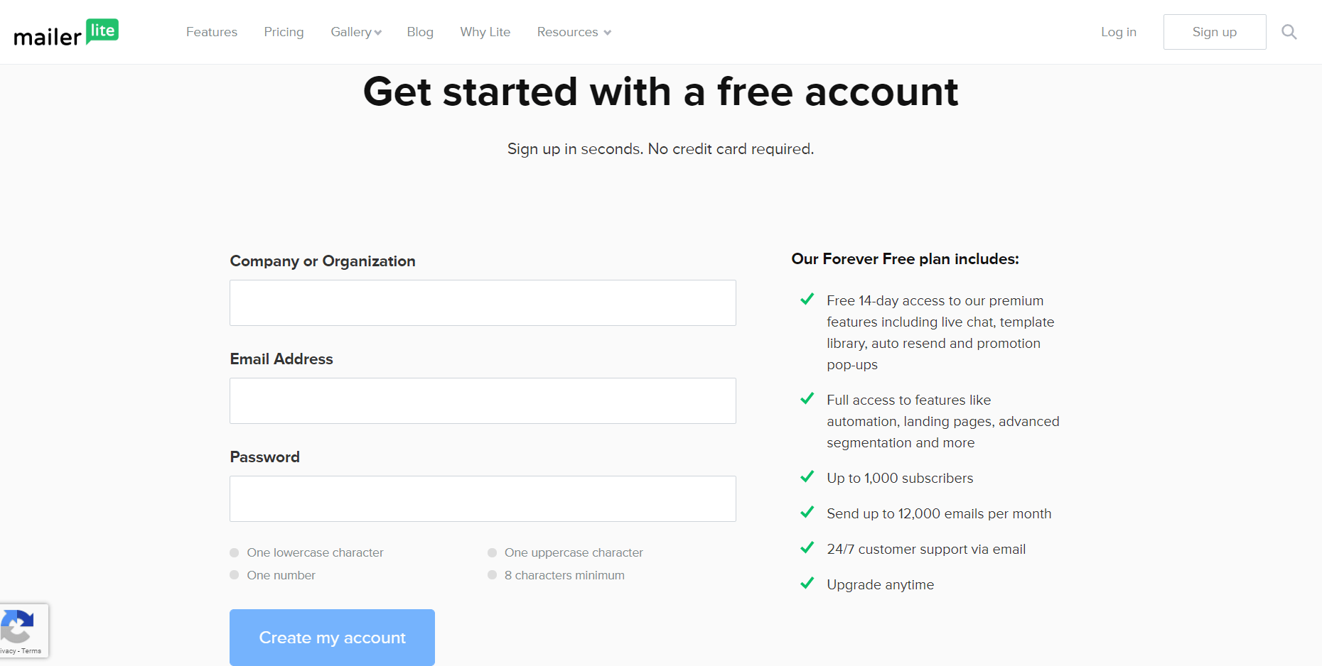The width and height of the screenshot is (1322, 666).
Task: Click checkmark next to 'Send up to 12,000 emails'
Action: coord(807,512)
